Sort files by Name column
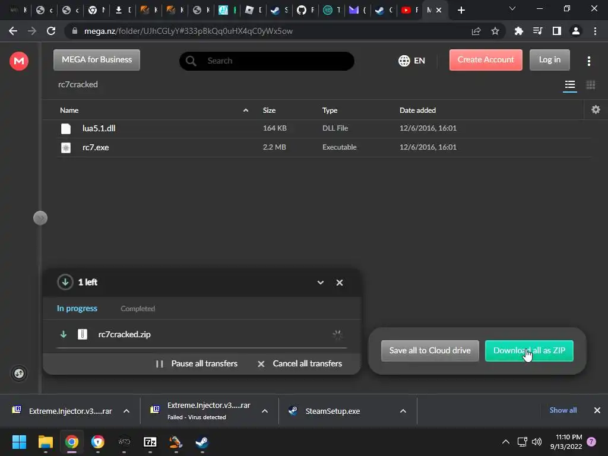 pos(69,110)
